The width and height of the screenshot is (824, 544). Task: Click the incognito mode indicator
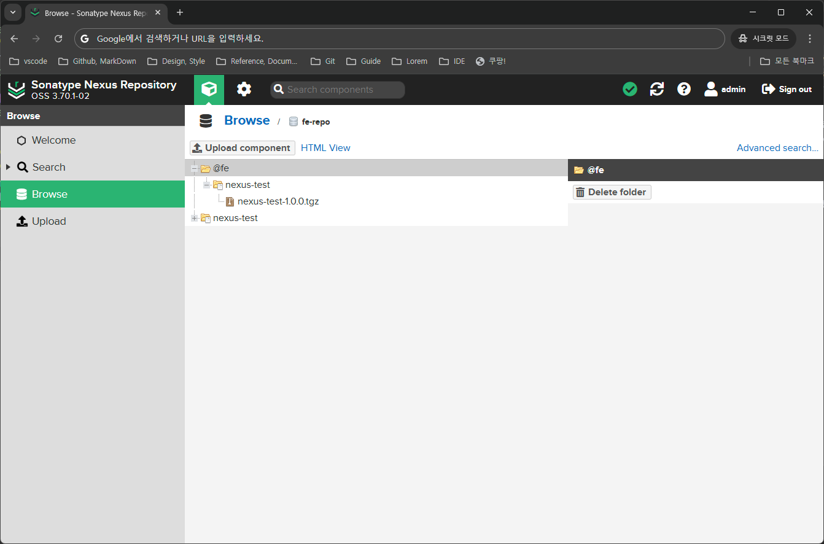coord(763,39)
